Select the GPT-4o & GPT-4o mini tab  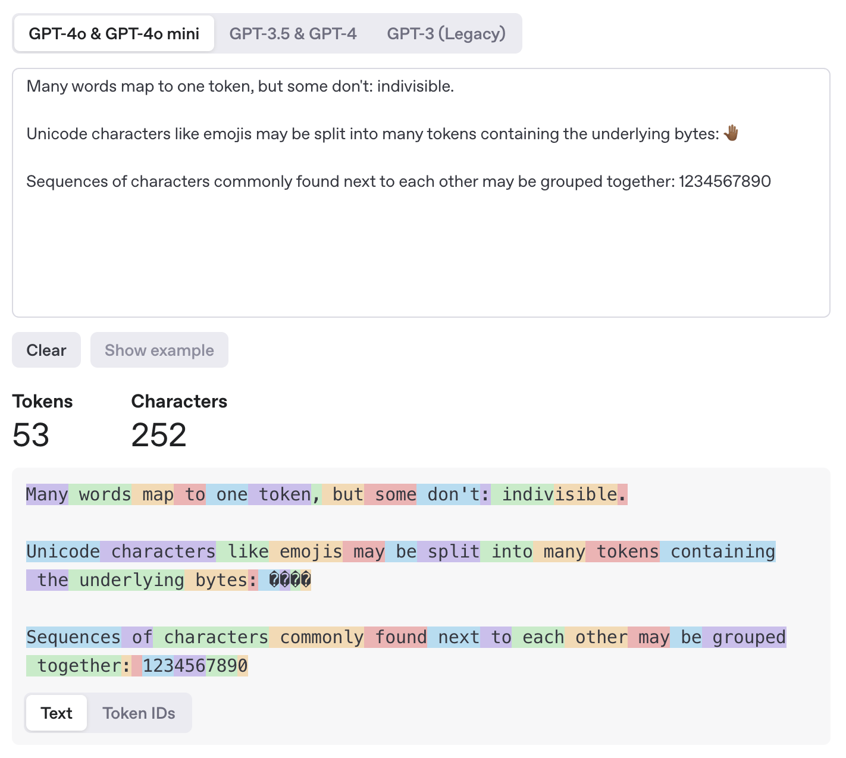(114, 33)
